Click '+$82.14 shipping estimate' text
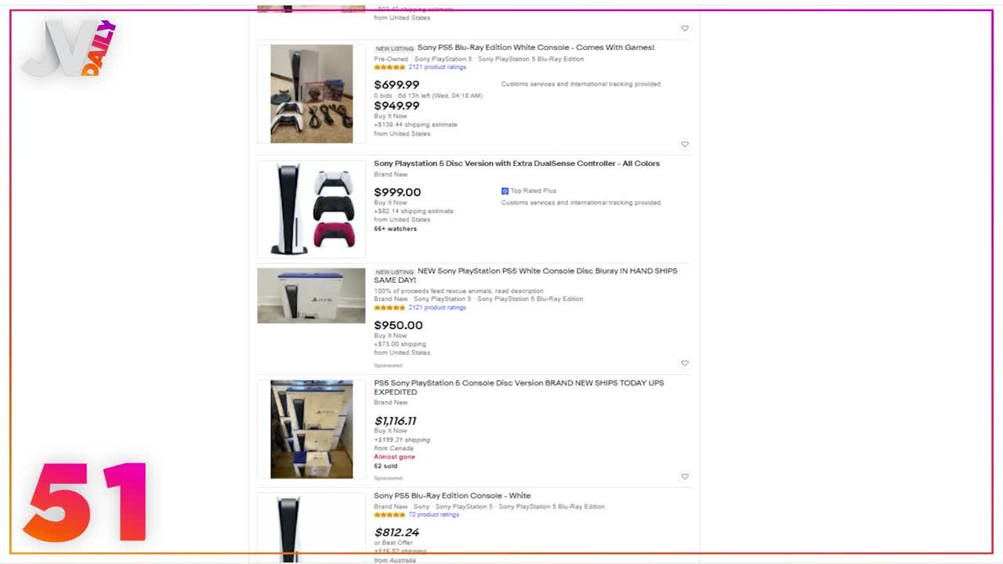 (x=414, y=211)
